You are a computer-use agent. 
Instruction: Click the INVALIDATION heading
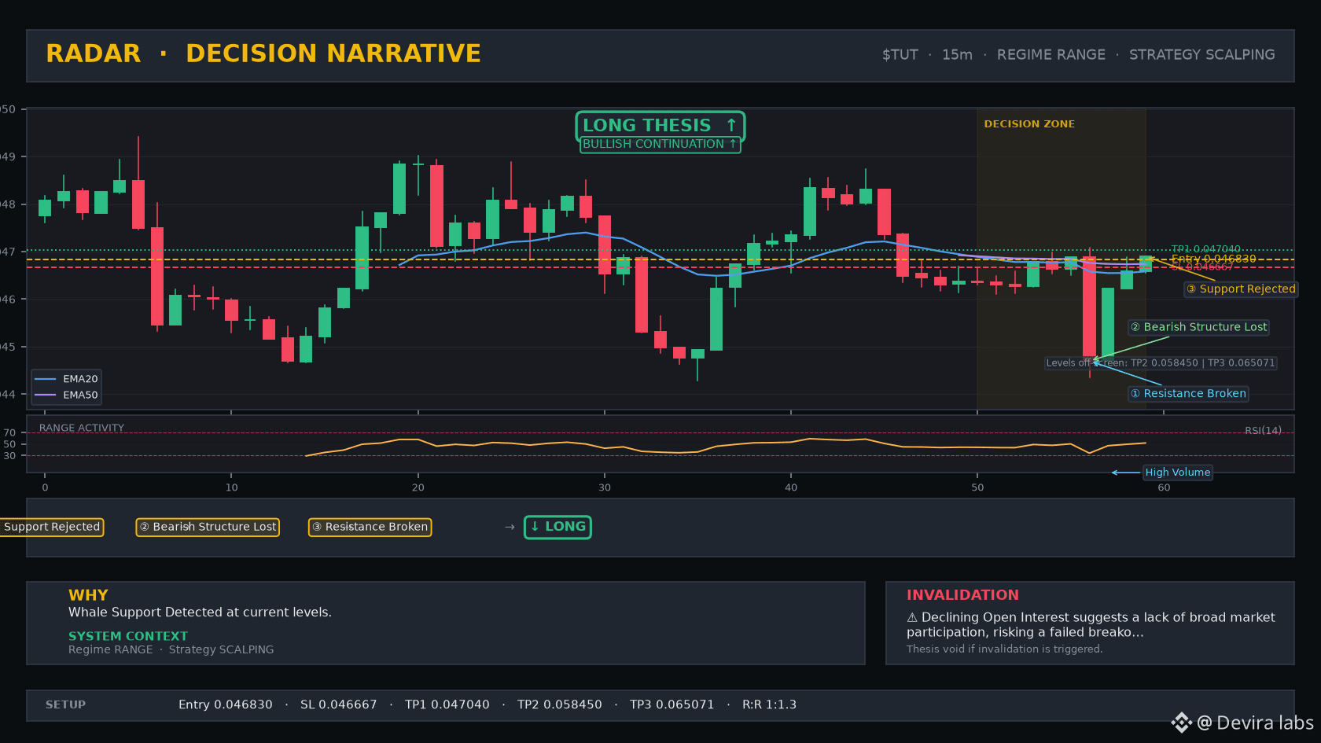coord(962,595)
